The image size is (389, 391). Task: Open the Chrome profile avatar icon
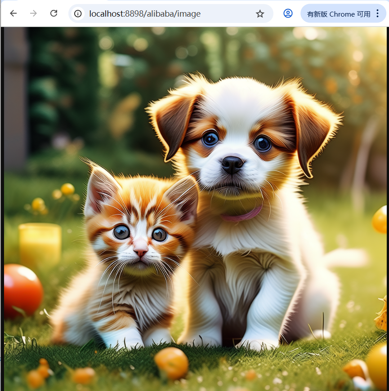coord(288,13)
